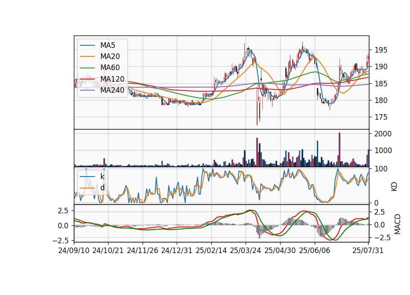Click the long lower-wick candlestick near 173

click(257, 107)
